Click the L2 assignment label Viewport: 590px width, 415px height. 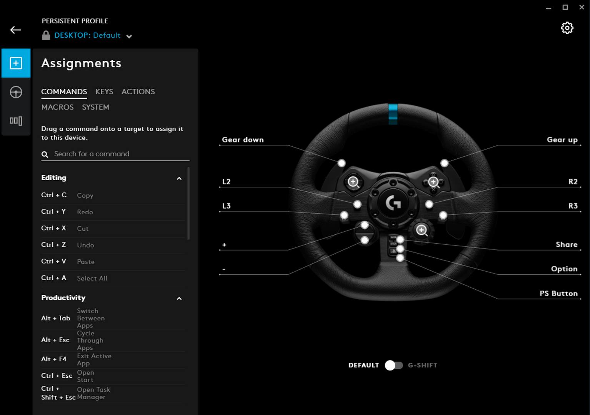pyautogui.click(x=226, y=182)
